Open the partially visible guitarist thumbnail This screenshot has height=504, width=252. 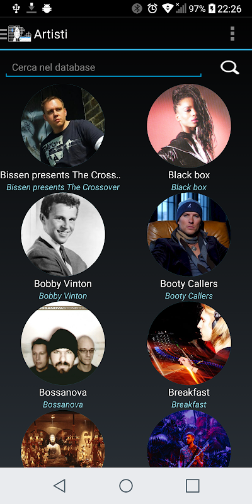[x=189, y=438]
